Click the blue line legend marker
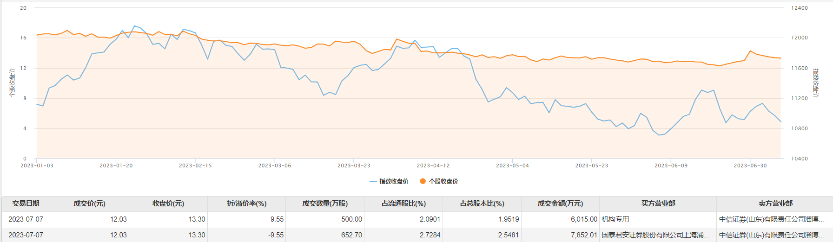Screen dimensions: 833x242 373,182
